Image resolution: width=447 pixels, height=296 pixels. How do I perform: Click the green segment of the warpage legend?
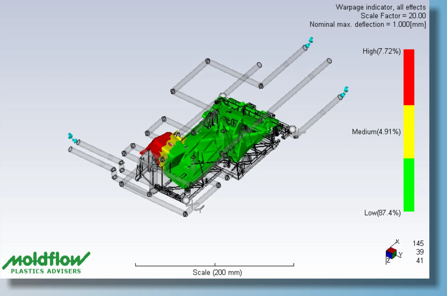click(x=409, y=185)
